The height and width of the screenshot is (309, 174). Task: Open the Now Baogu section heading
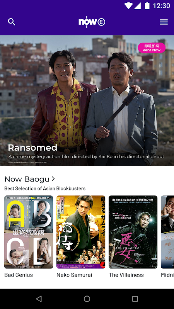click(27, 179)
